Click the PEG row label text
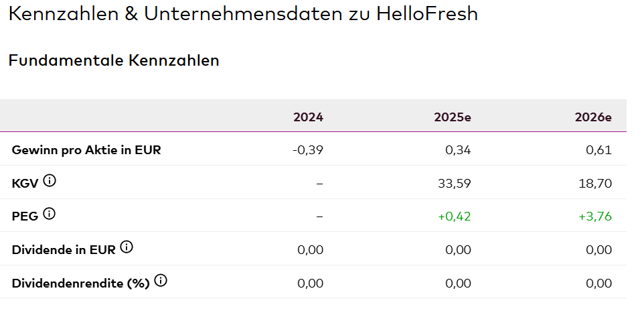 pyautogui.click(x=25, y=216)
